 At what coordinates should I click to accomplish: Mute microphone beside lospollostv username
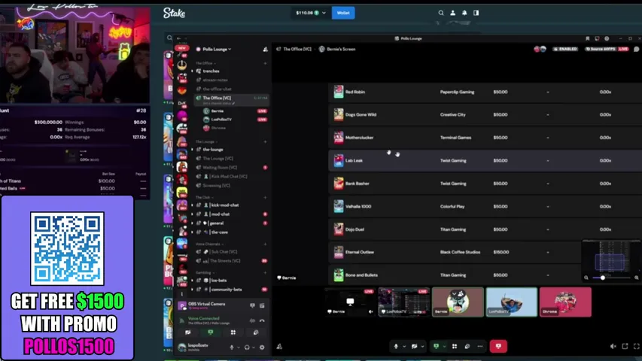pos(232,347)
